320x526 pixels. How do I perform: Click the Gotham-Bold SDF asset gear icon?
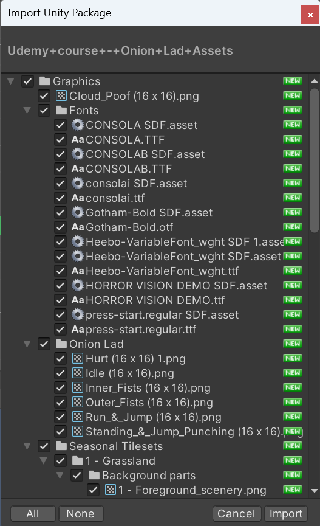[78, 213]
